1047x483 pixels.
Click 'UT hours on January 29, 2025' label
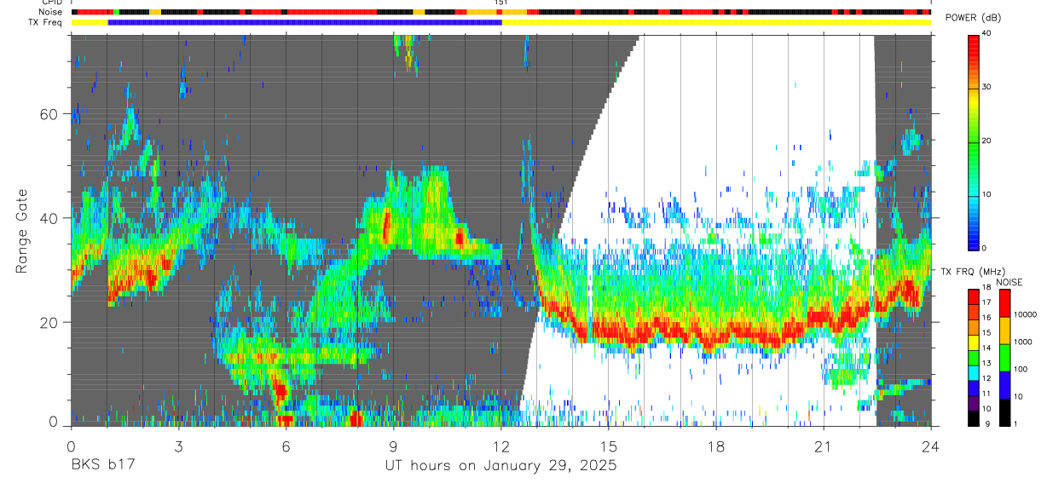(x=500, y=466)
